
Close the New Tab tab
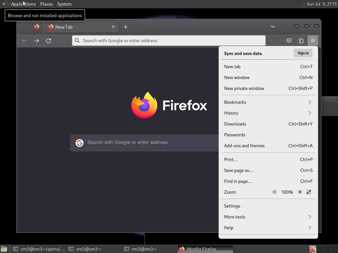coord(113,27)
